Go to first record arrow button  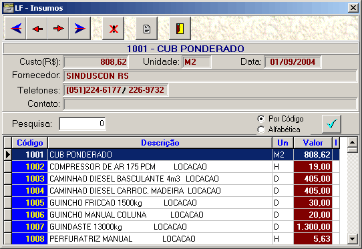[x=15, y=29]
